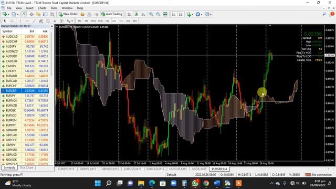Select the Trendline drawing tool
The height and width of the screenshot is (189, 336).
34,21
